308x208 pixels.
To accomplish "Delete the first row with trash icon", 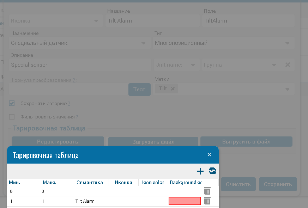I will coord(207,191).
